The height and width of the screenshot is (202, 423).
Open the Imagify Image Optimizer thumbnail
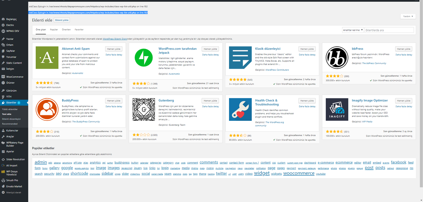[337, 109]
